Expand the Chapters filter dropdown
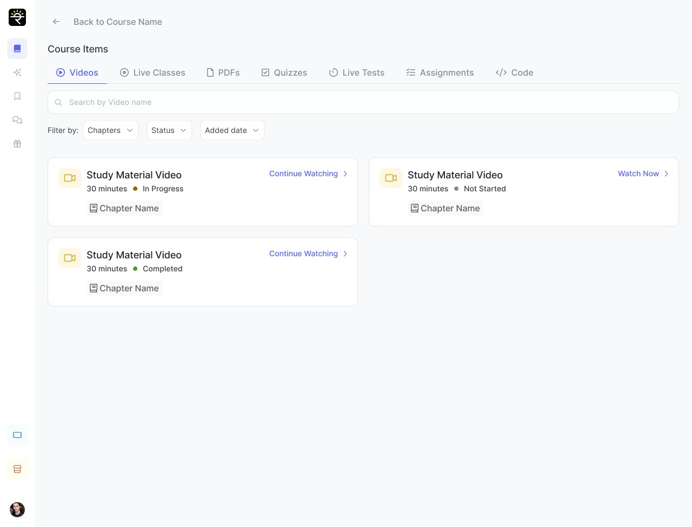692x527 pixels. [x=111, y=130]
